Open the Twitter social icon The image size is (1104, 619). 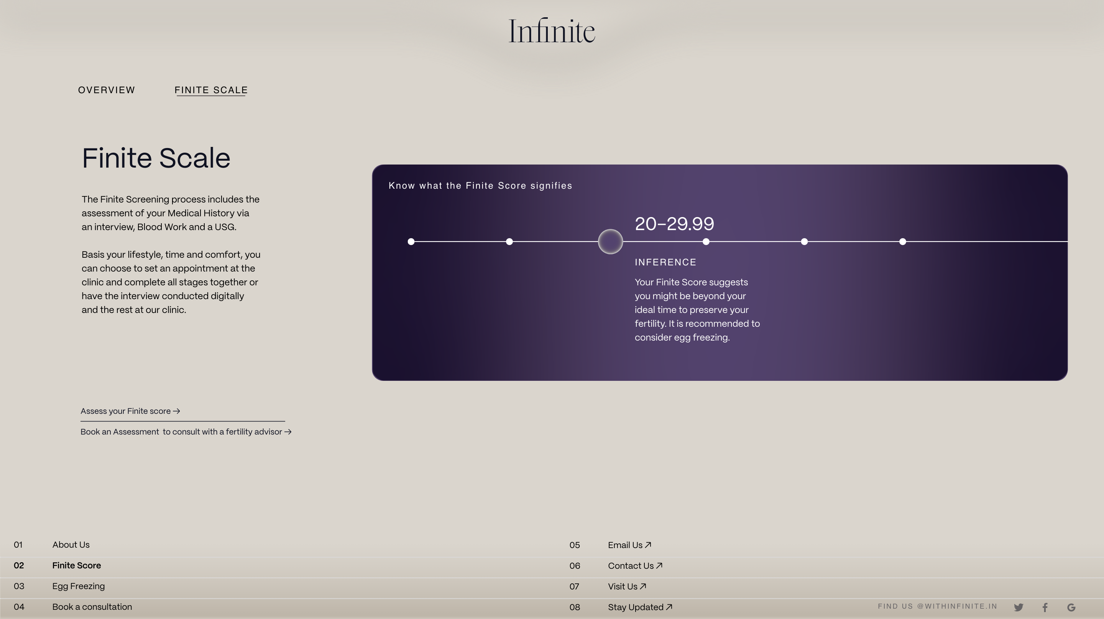(x=1019, y=607)
